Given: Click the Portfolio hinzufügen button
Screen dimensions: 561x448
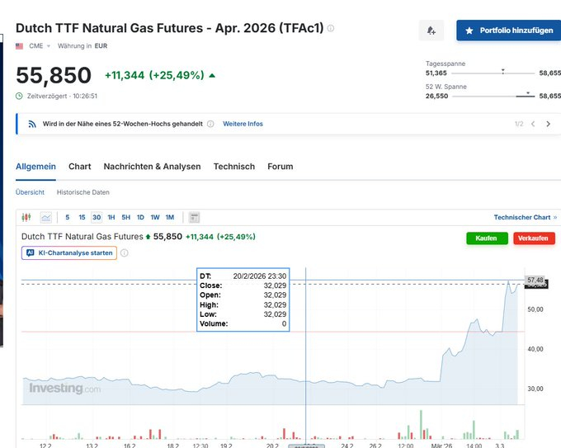Looking at the screenshot, I should point(508,31).
